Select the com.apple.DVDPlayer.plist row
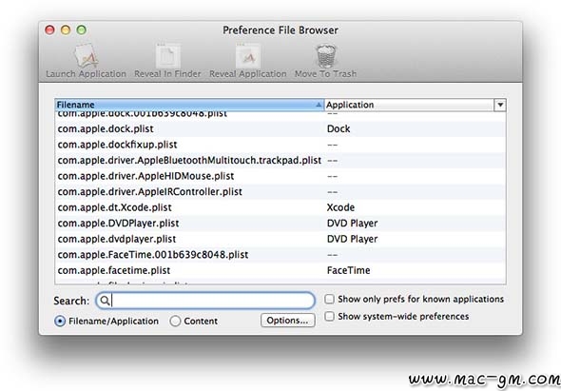The height and width of the screenshot is (391, 561). (280, 224)
